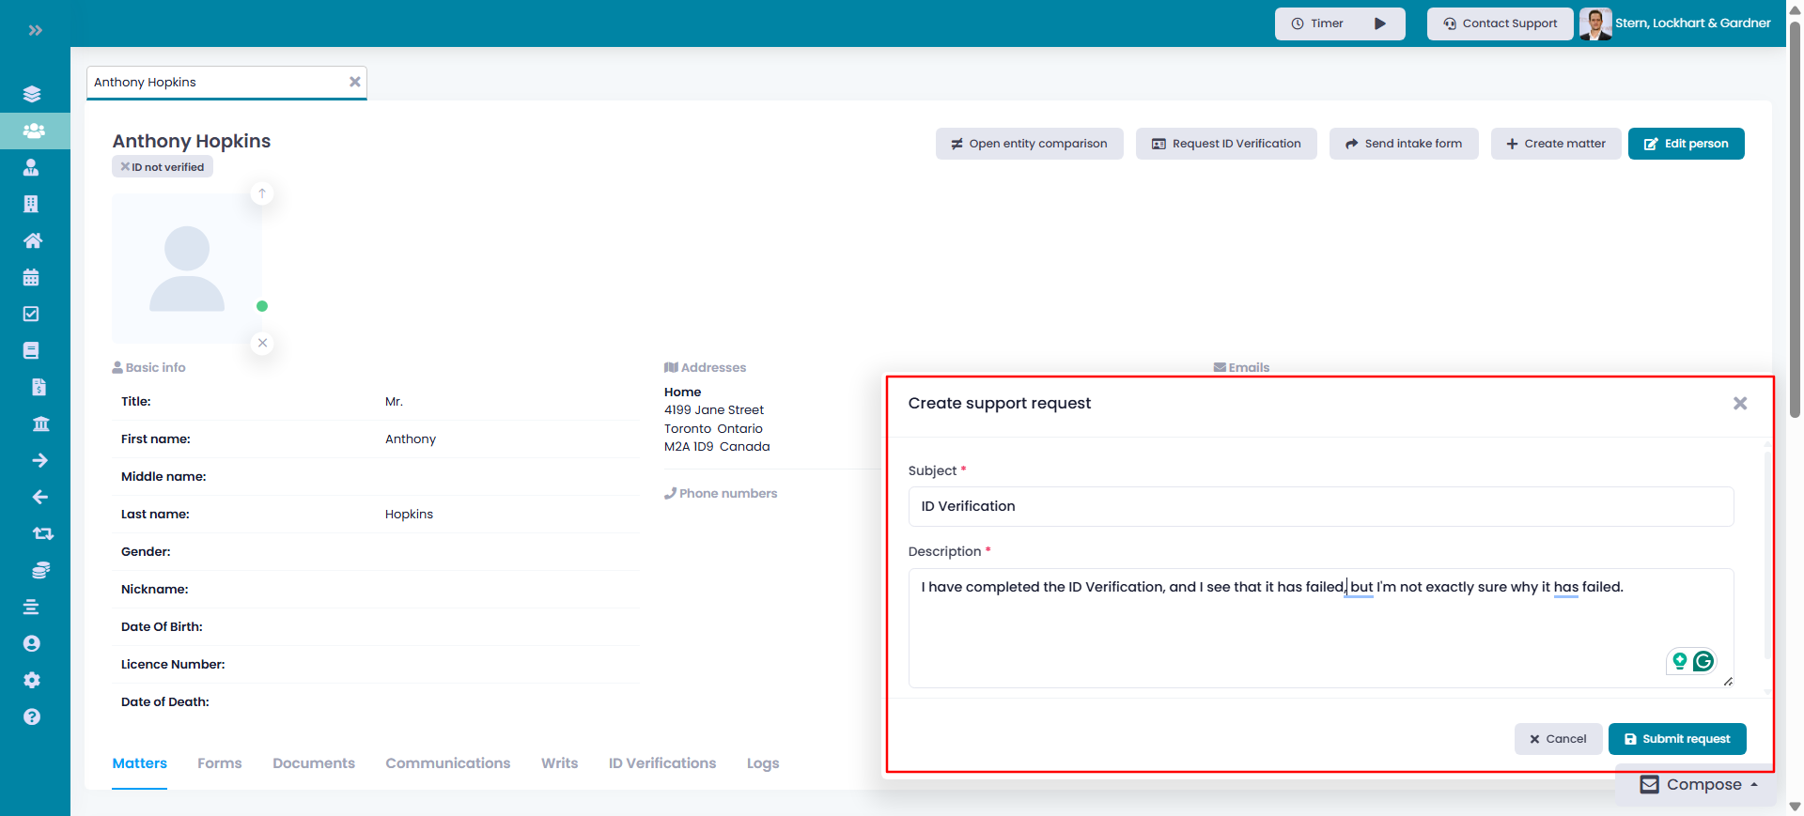Remove photo with the small x icon
Screen dimensions: 1804x816
(262, 343)
